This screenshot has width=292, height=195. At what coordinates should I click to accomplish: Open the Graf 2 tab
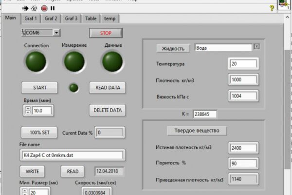click(x=51, y=19)
